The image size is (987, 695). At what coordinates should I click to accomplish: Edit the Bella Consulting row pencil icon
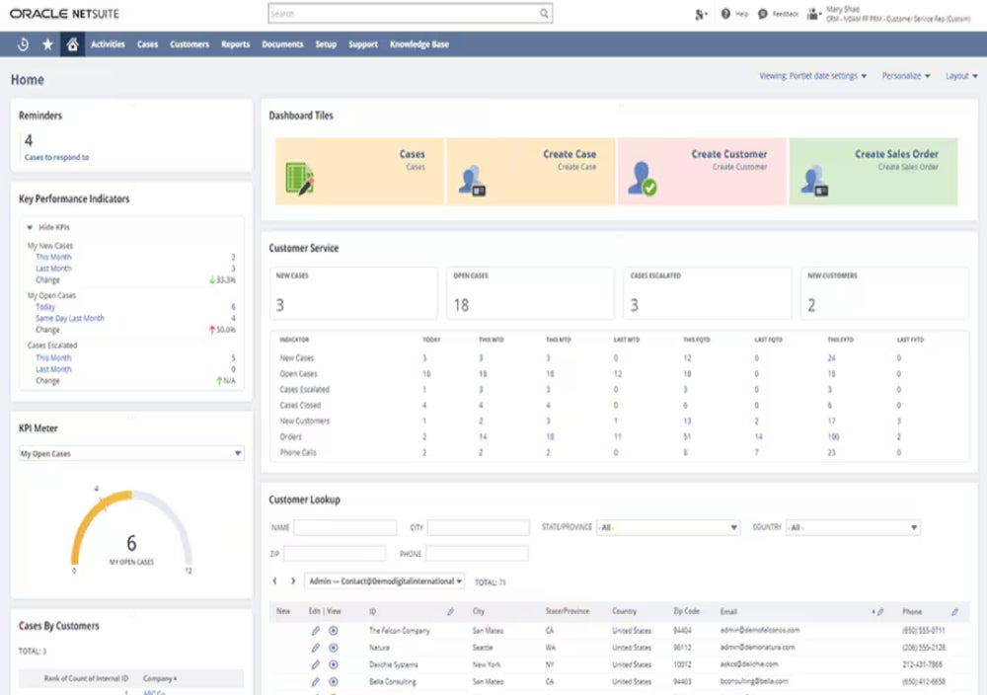(x=316, y=682)
